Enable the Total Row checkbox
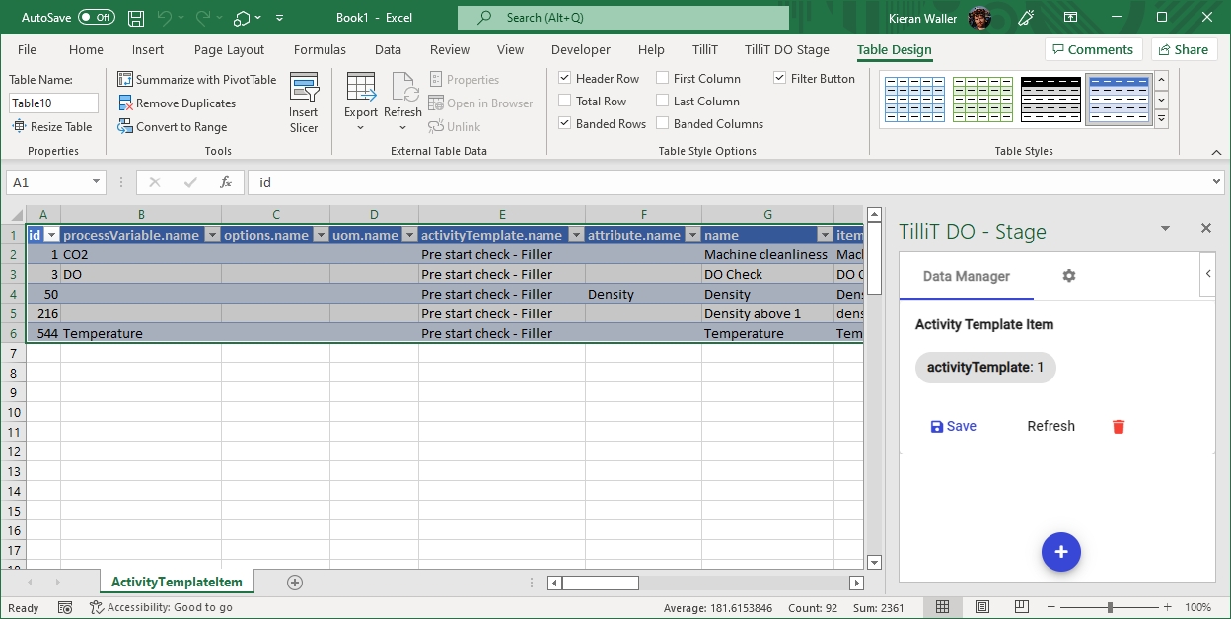The width and height of the screenshot is (1231, 619). (x=565, y=102)
